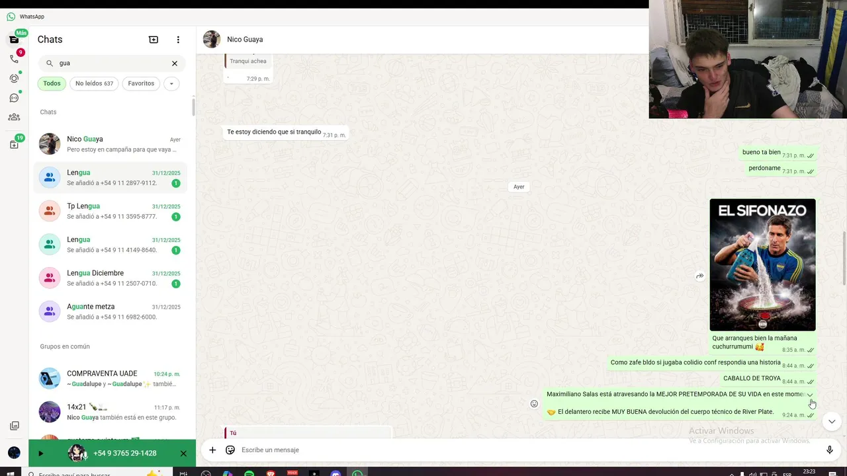The width and height of the screenshot is (847, 476).
Task: Open the Communities section in sidebar
Action: pyautogui.click(x=14, y=117)
